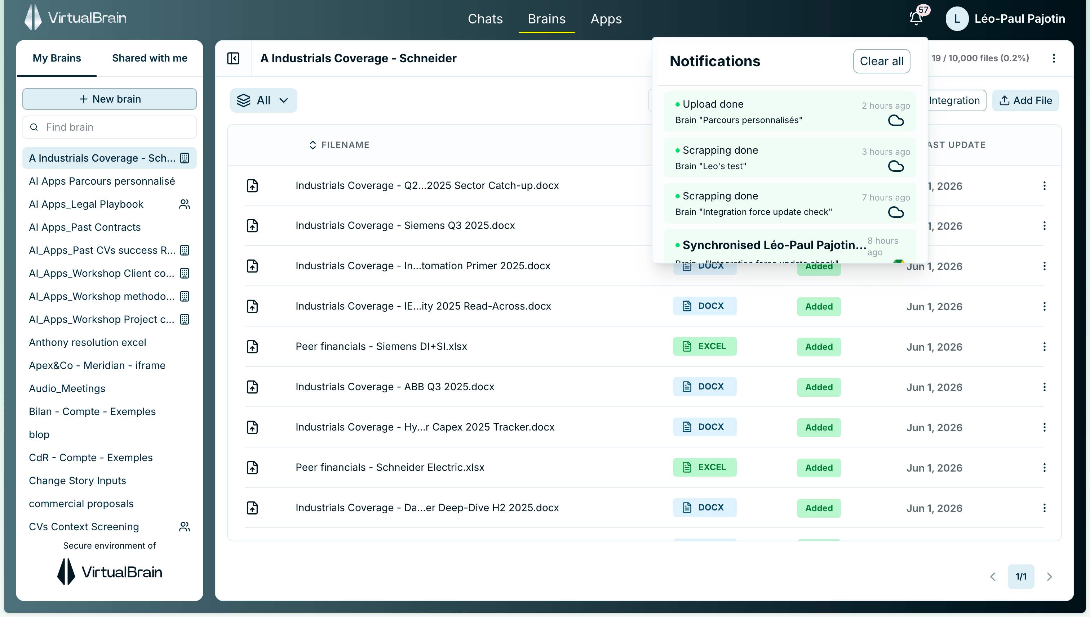The image size is (1090, 617).
Task: Select the My Brains tab
Action: [x=57, y=58]
